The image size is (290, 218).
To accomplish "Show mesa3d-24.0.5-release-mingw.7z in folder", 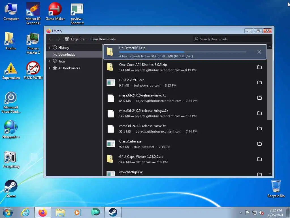I will [259, 113].
